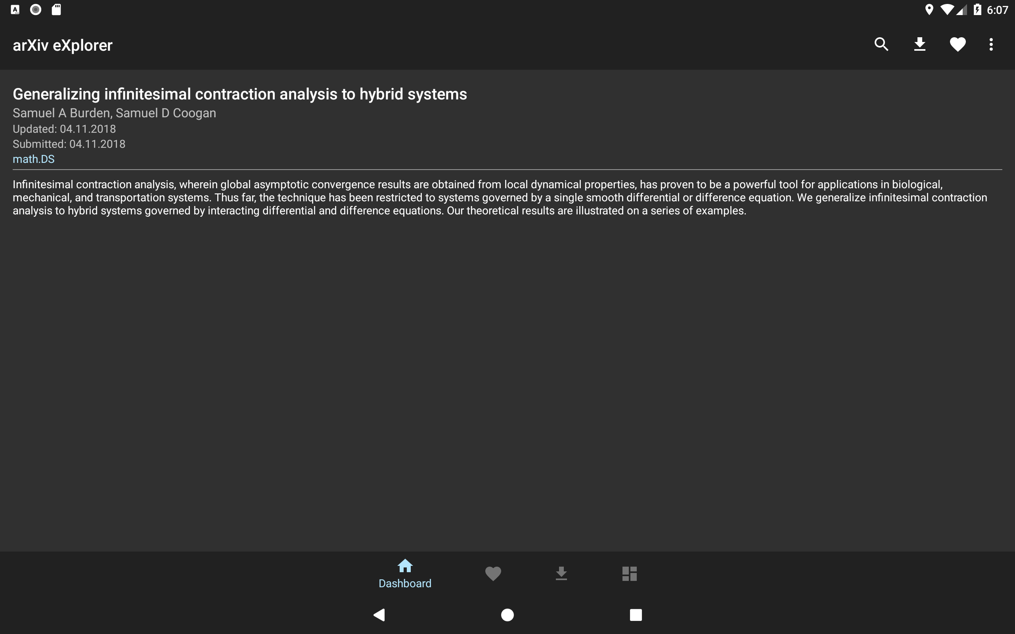Tap the heart icon in top toolbar
The height and width of the screenshot is (634, 1015).
(x=958, y=44)
